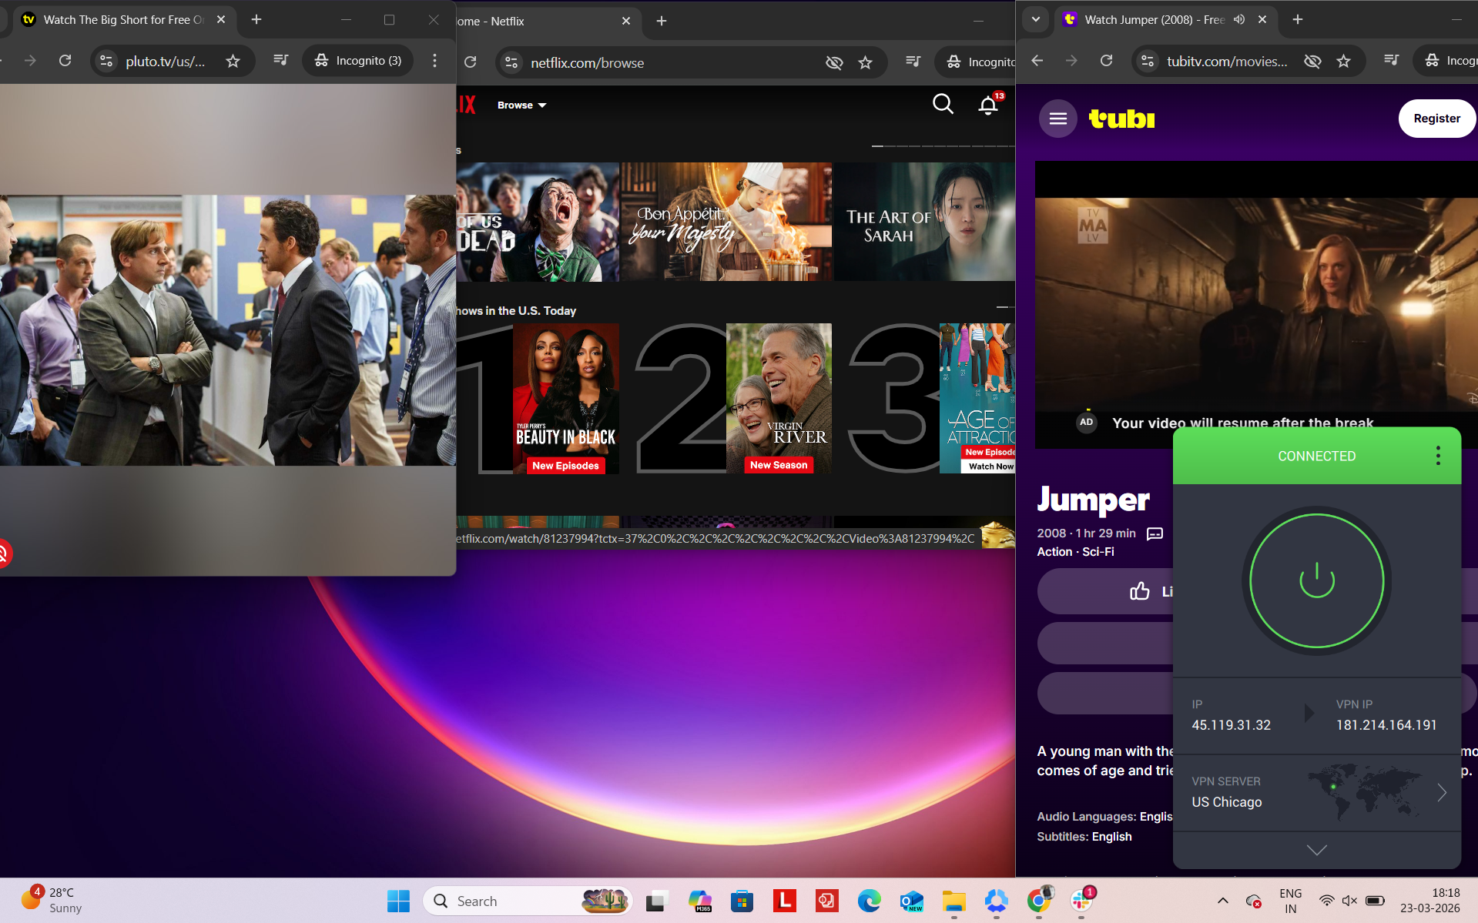Open Google Chrome from taskbar

(x=1038, y=901)
